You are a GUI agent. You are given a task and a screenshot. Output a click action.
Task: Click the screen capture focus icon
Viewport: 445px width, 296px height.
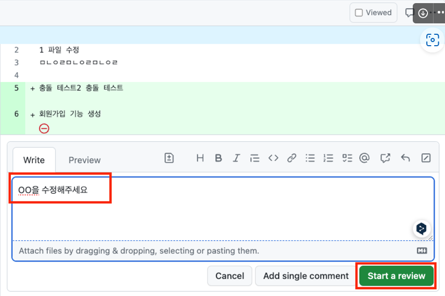click(x=433, y=40)
